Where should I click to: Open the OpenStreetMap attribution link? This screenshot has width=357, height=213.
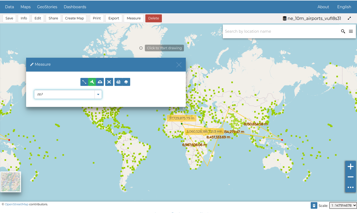[x=17, y=204]
